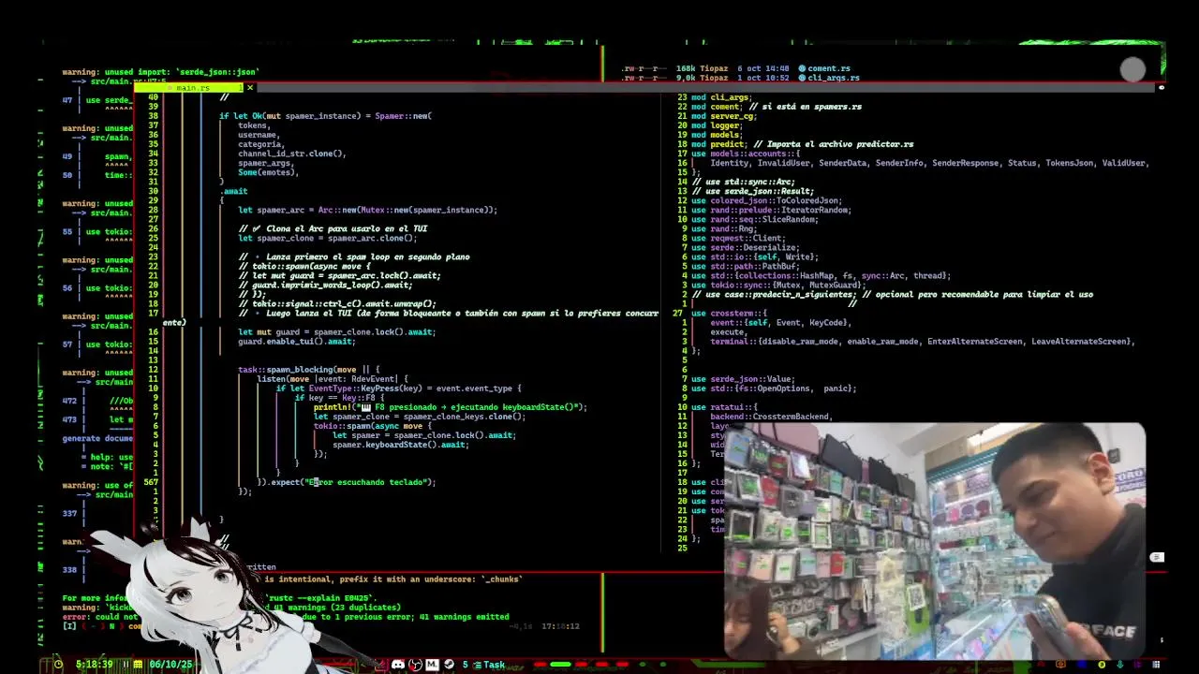The height and width of the screenshot is (674, 1199).
Task: Click the 'unused import: serde_json::json' warning
Action: tap(160, 72)
